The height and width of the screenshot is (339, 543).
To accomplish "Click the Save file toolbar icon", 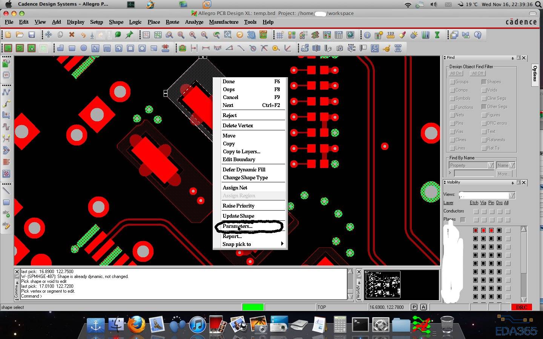I will point(32,35).
